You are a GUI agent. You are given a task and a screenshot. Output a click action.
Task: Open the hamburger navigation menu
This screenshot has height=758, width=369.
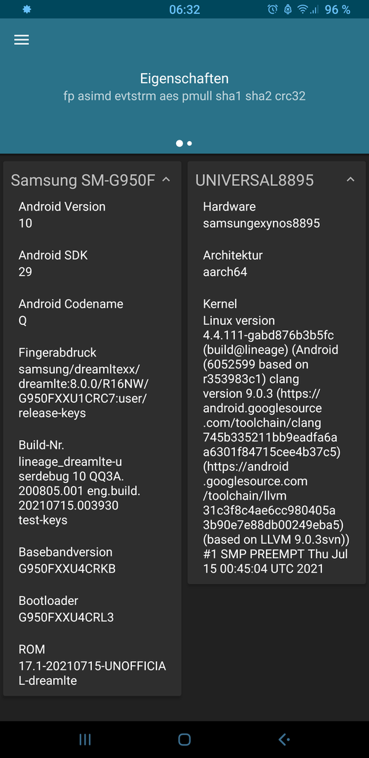click(21, 39)
